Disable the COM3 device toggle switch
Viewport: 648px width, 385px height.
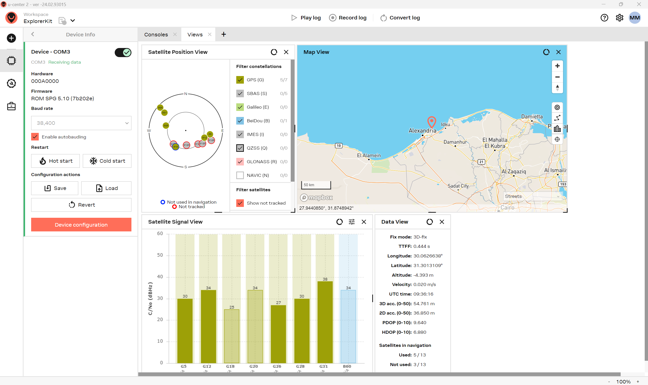tap(123, 52)
